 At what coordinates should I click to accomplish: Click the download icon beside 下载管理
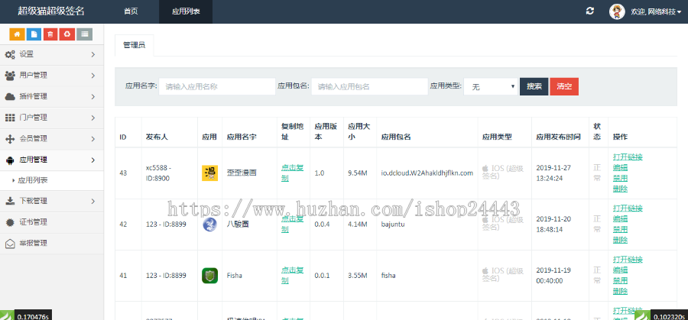click(10, 201)
